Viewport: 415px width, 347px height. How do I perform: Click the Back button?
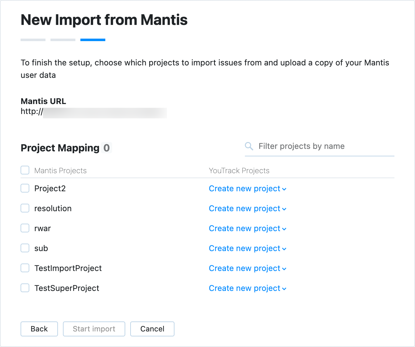point(39,329)
